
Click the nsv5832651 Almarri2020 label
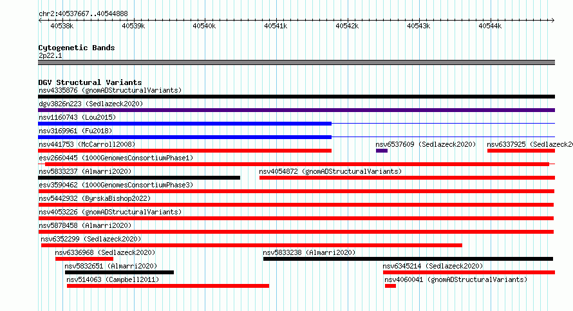pos(111,266)
